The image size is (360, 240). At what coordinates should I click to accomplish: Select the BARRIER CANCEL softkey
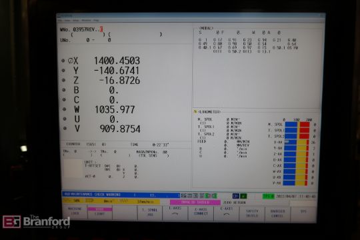(277, 213)
